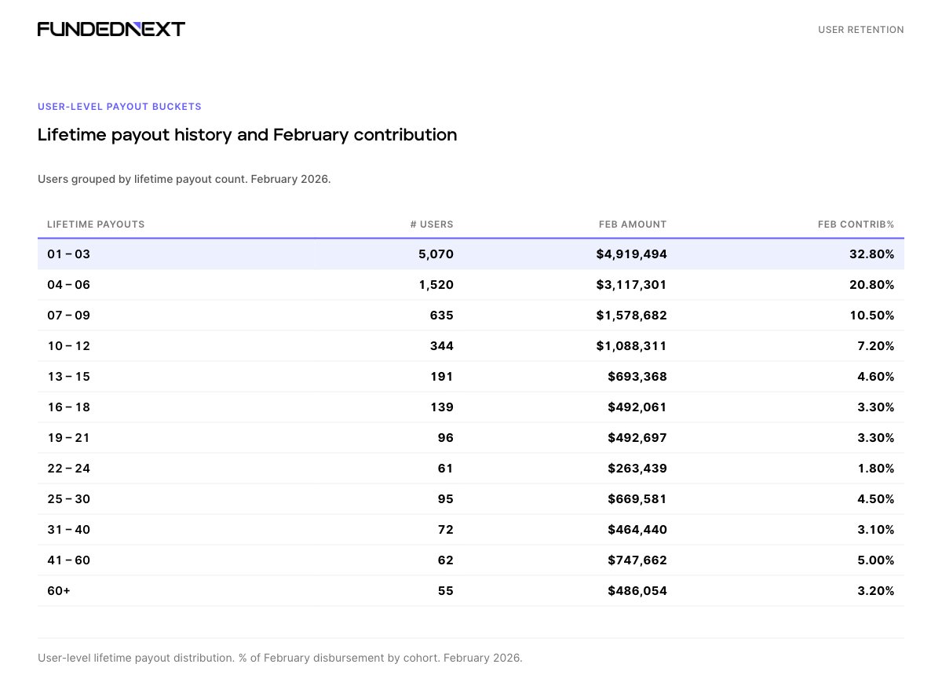Viewport: 942px width, 675px height.
Task: Click the $492,697 Feb amount value
Action: tap(637, 438)
